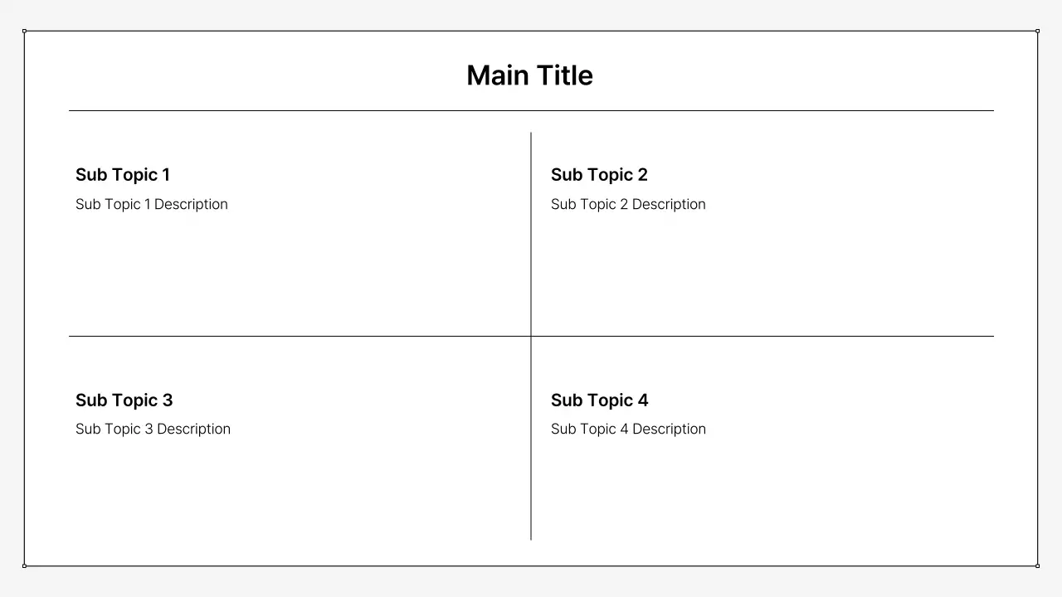Click empty space below Sub Topic 1 Description

(249, 274)
